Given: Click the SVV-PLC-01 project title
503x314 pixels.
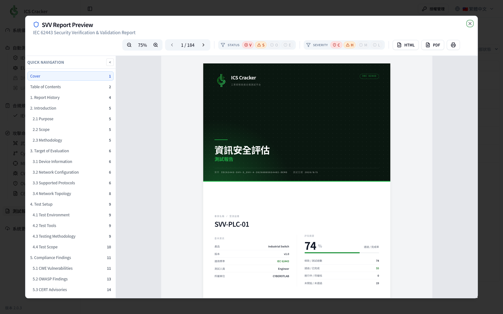Looking at the screenshot, I should (232, 224).
